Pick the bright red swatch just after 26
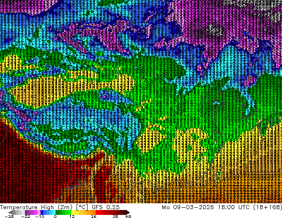282x218 pixels. point(97,212)
